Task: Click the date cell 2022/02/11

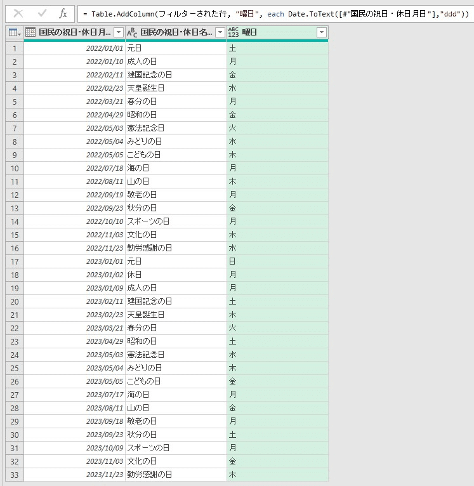Action: pyautogui.click(x=75, y=75)
